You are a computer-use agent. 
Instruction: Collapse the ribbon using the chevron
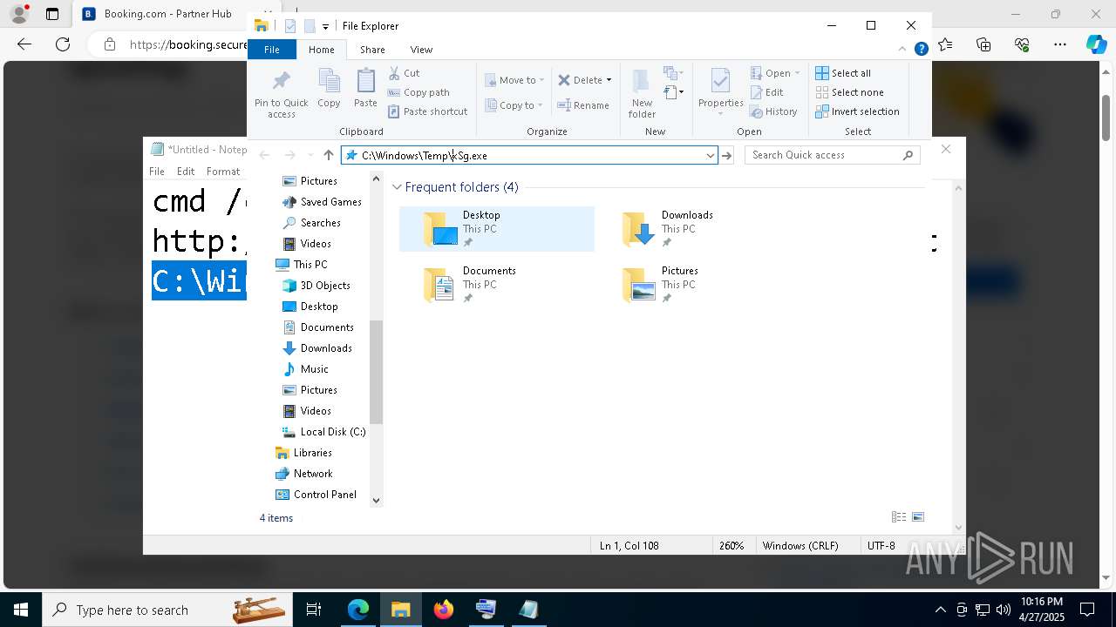pos(903,50)
